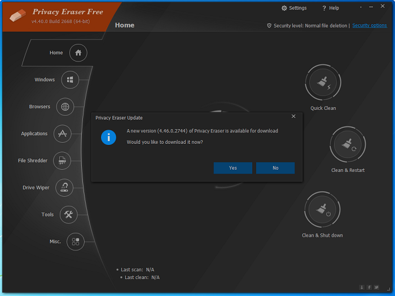Click the Security options link
The height and width of the screenshot is (296, 395).
(x=369, y=25)
